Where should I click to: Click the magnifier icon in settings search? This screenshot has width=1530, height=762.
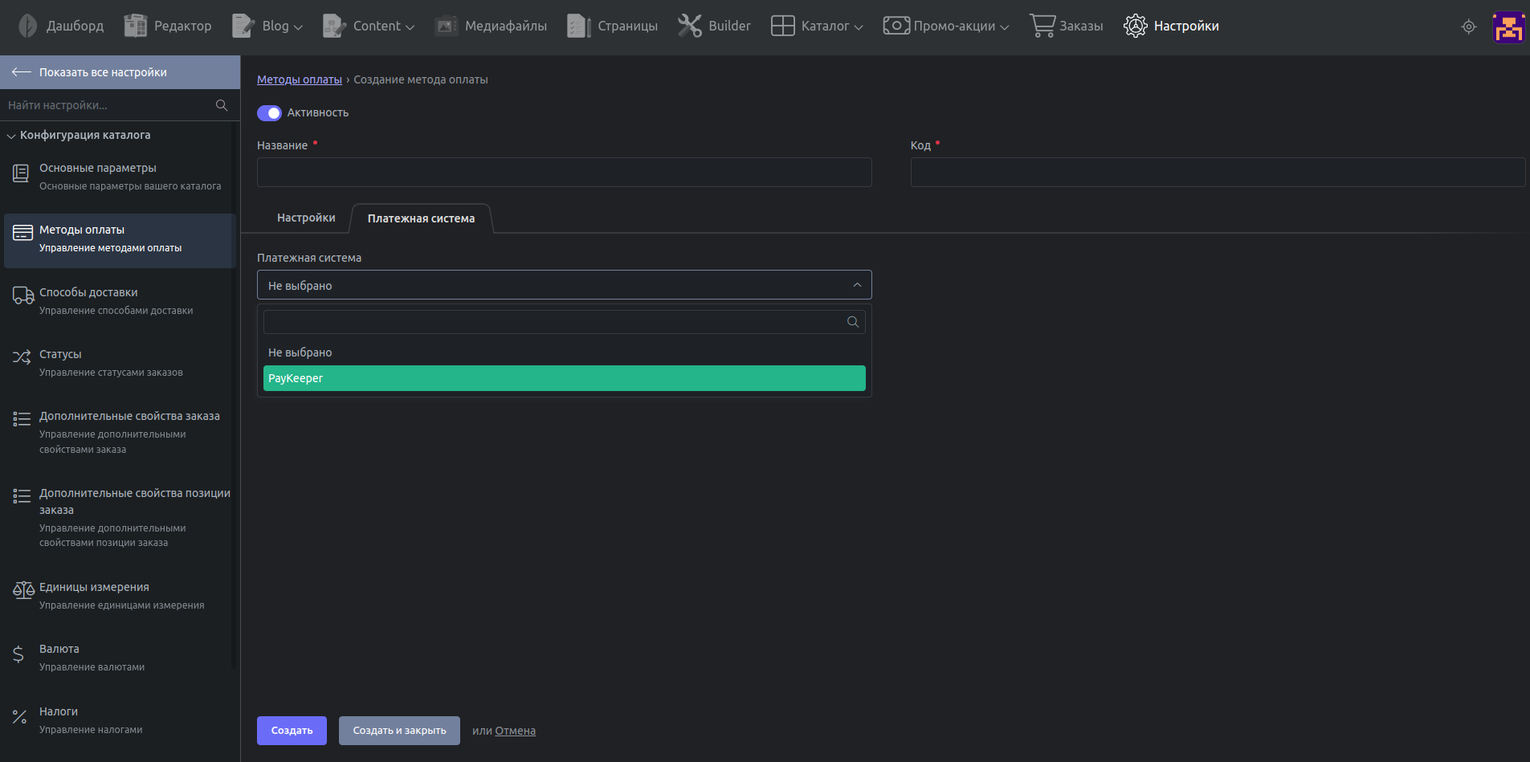click(x=222, y=105)
